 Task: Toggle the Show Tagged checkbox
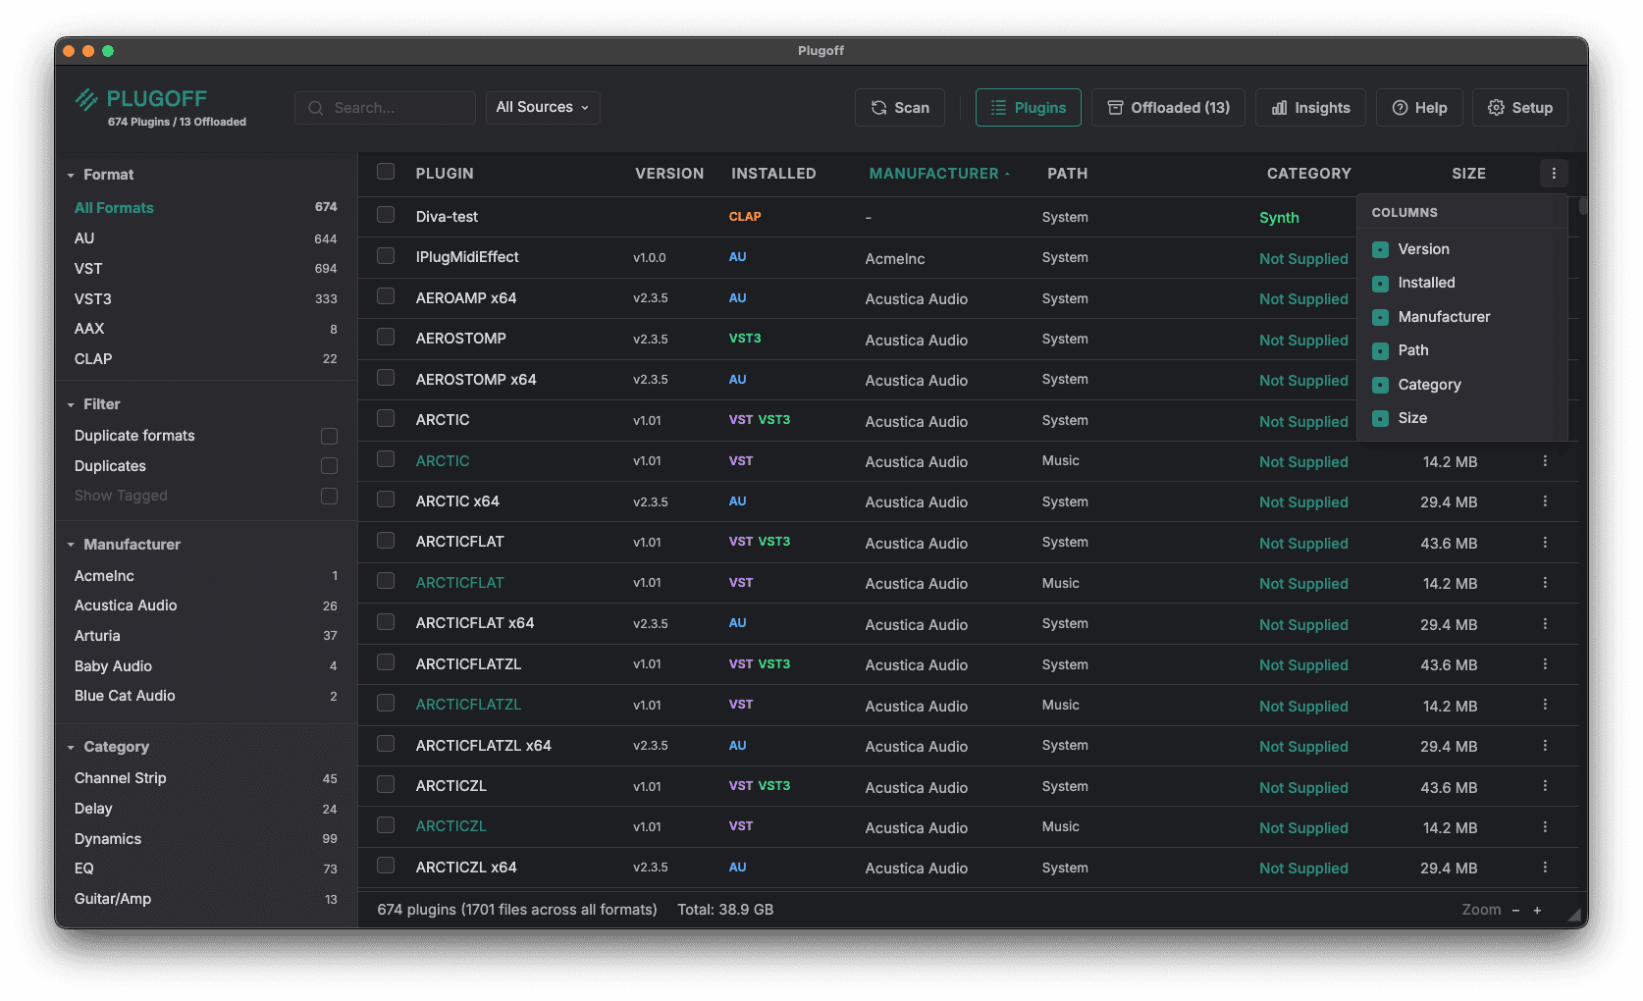click(x=329, y=497)
